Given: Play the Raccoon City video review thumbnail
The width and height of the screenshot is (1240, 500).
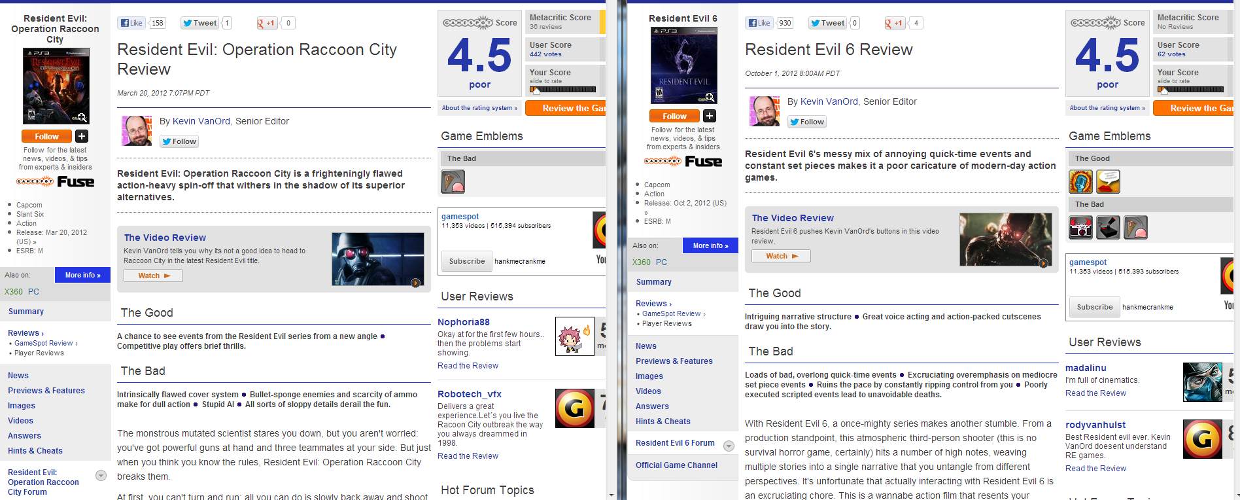Looking at the screenshot, I should click(x=378, y=259).
